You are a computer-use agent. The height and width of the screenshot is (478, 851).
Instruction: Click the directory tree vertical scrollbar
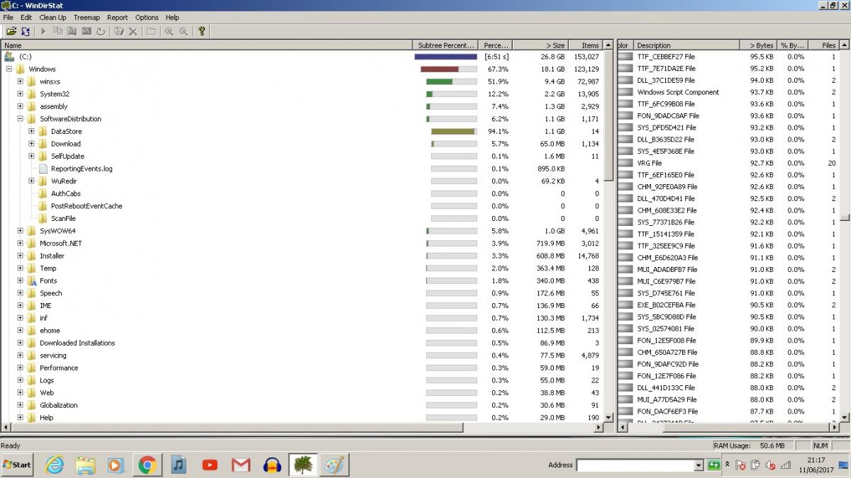click(x=608, y=232)
